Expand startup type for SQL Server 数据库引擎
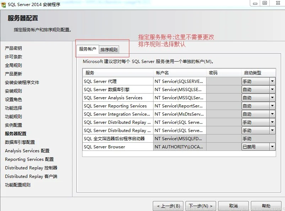The image size is (285, 211). (272, 89)
